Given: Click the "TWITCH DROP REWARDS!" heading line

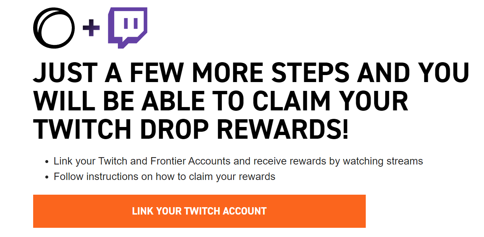Looking at the screenshot, I should click(x=190, y=130).
